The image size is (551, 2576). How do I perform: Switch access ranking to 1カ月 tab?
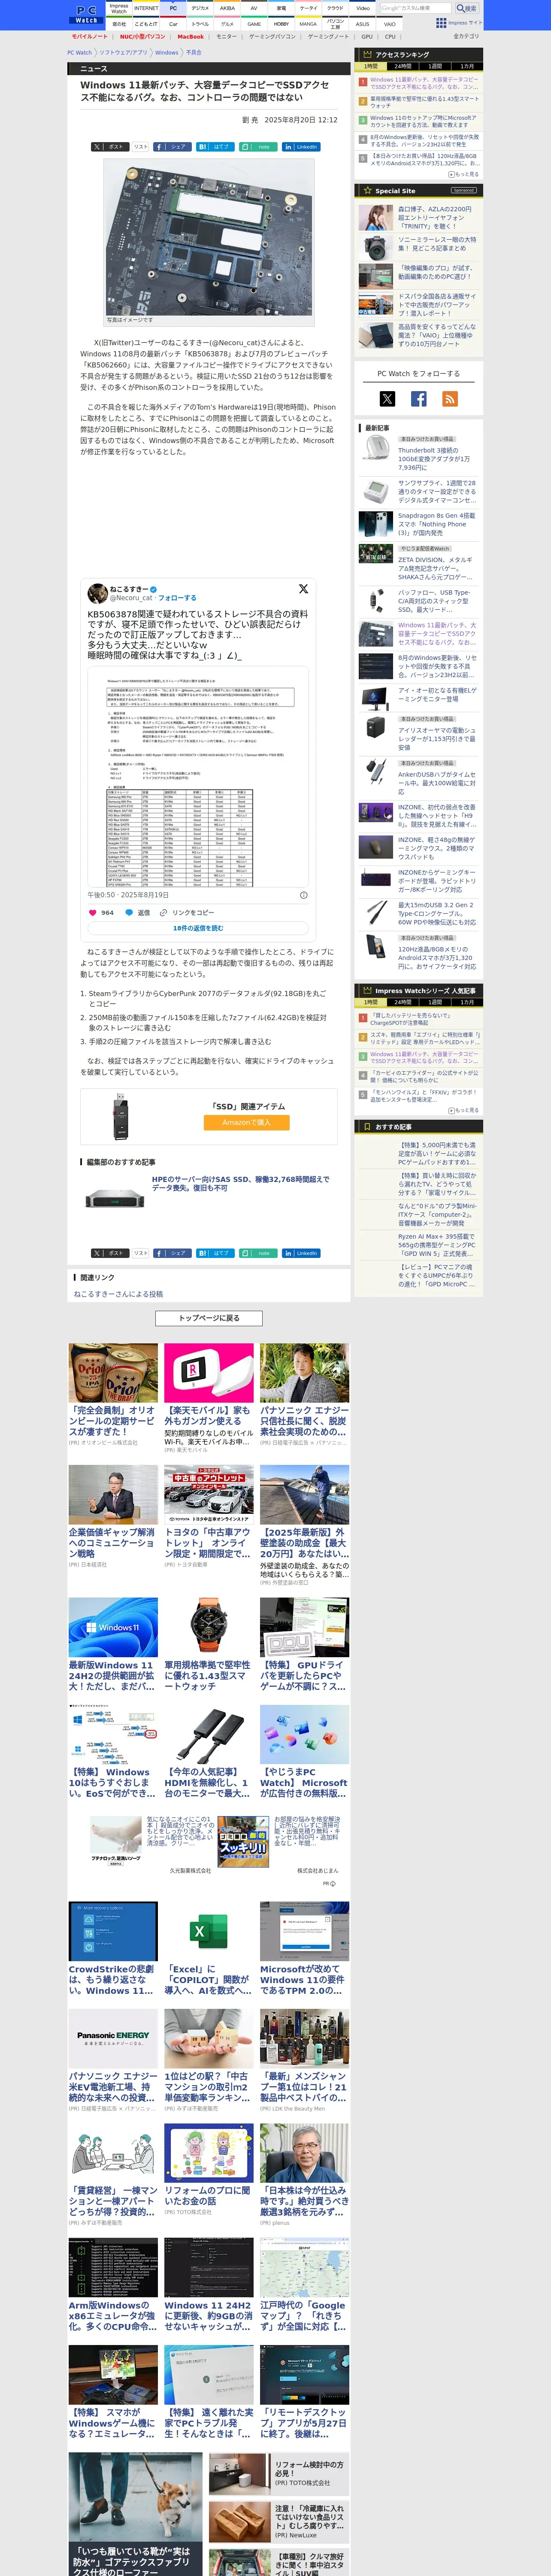click(467, 66)
